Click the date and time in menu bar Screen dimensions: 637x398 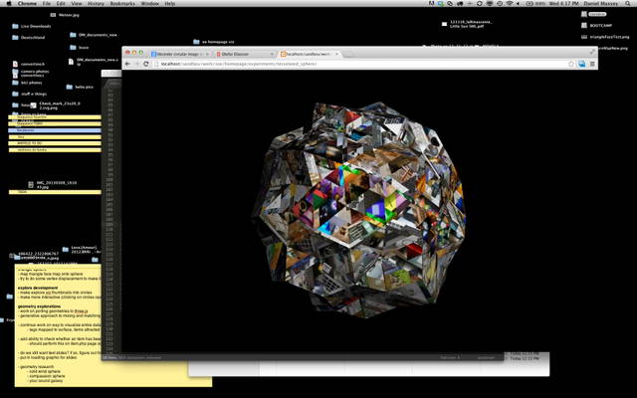562,3
